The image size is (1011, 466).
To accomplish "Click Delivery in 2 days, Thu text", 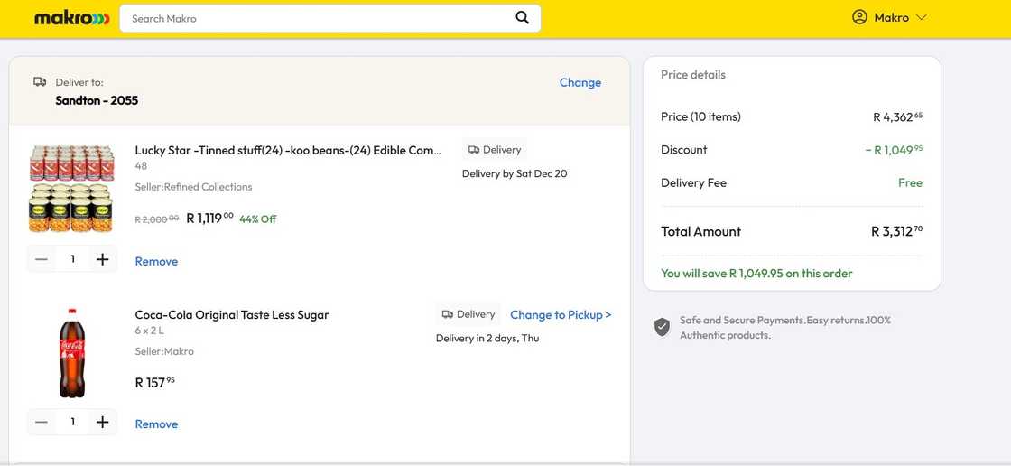I will click(x=487, y=338).
